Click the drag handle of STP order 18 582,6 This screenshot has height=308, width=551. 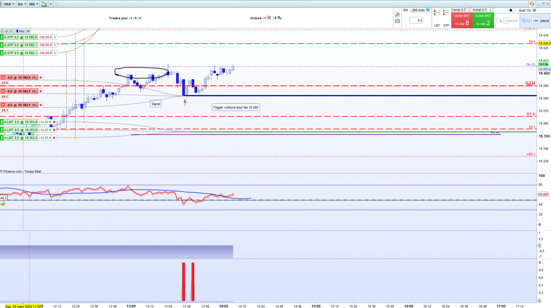click(x=2, y=37)
